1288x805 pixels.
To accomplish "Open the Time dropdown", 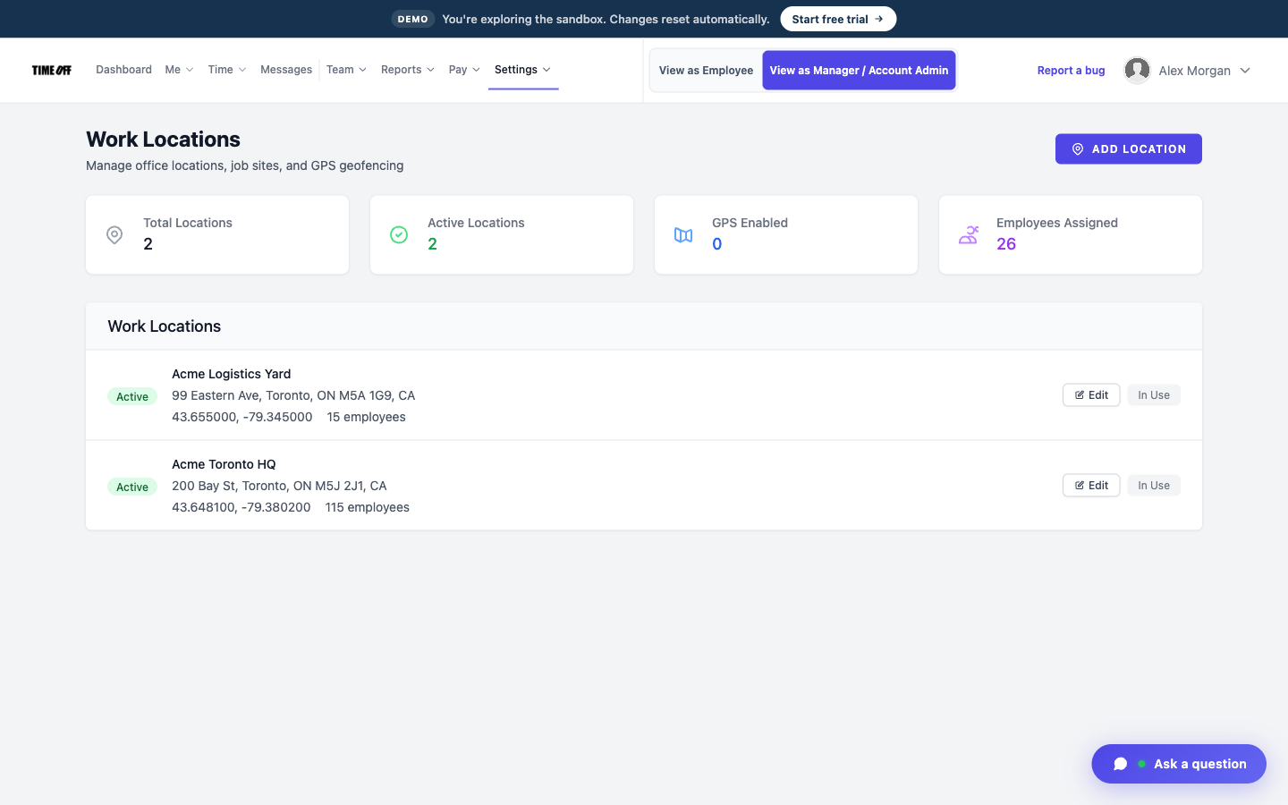I will click(x=227, y=70).
